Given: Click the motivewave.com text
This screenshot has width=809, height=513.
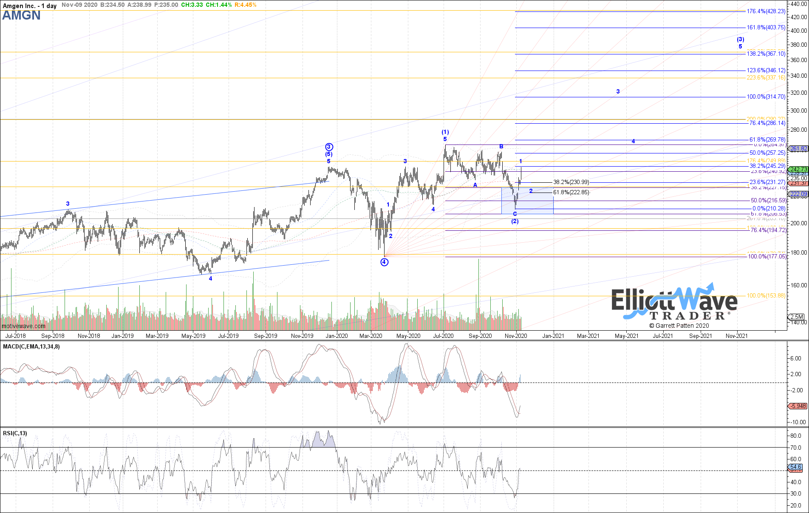Looking at the screenshot, I should 23,326.
